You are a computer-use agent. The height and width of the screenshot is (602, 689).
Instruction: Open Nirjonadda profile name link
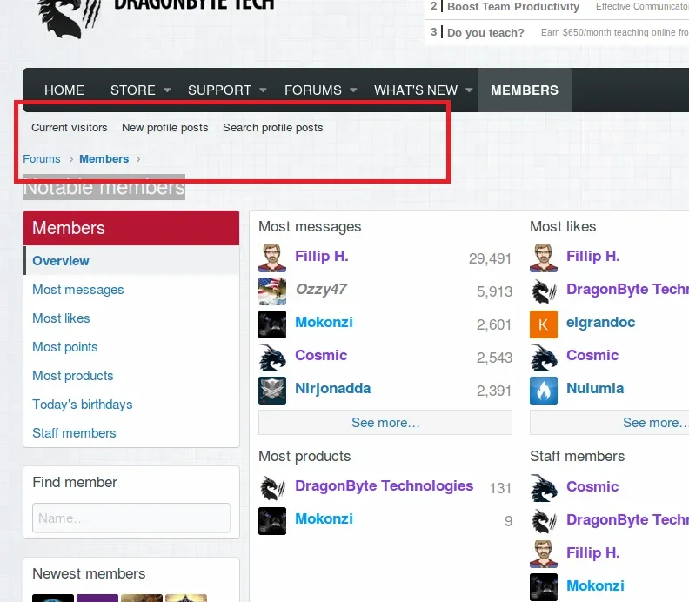(x=332, y=389)
